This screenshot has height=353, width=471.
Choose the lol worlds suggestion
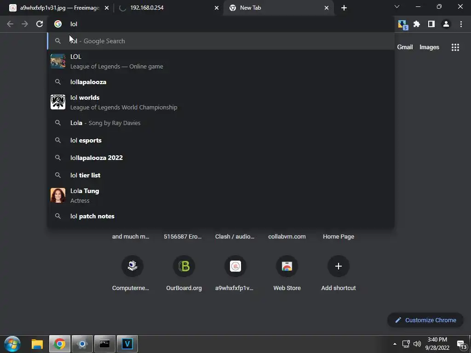pyautogui.click(x=221, y=102)
